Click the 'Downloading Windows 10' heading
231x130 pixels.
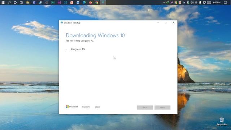pos(95,35)
